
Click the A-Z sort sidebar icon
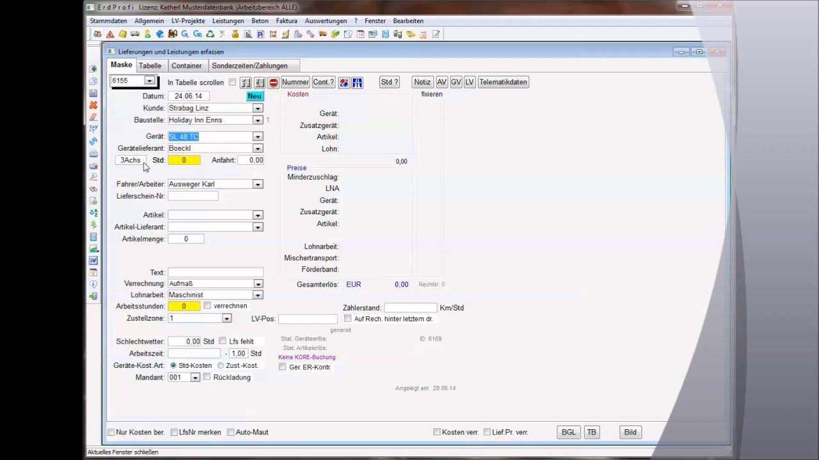click(x=93, y=213)
